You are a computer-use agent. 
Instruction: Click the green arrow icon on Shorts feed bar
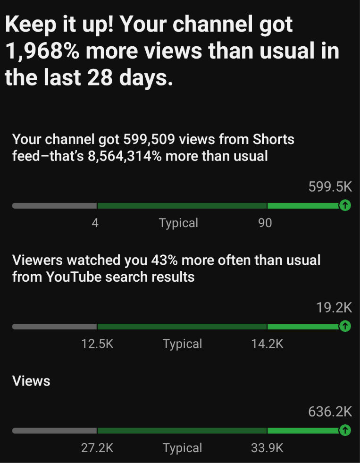(x=345, y=205)
